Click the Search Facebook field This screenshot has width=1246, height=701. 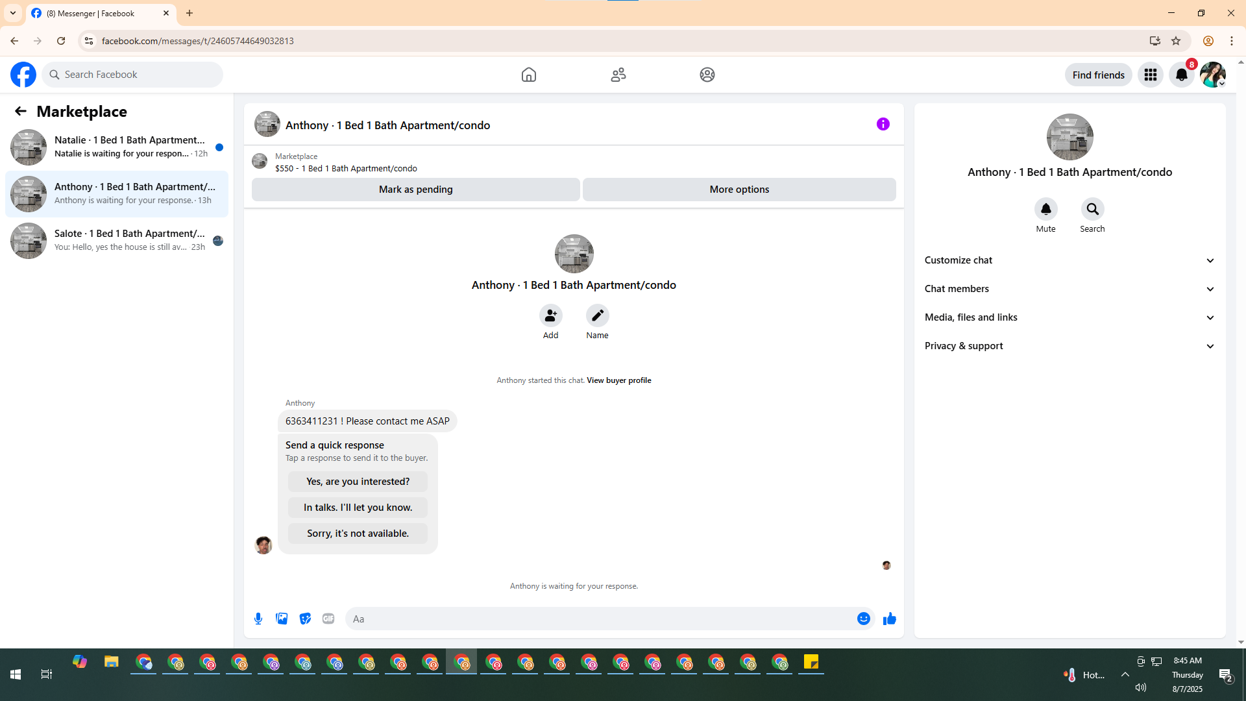tap(133, 75)
